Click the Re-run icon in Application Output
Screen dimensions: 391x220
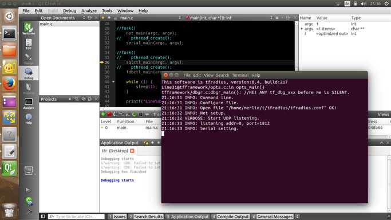pos(146,143)
